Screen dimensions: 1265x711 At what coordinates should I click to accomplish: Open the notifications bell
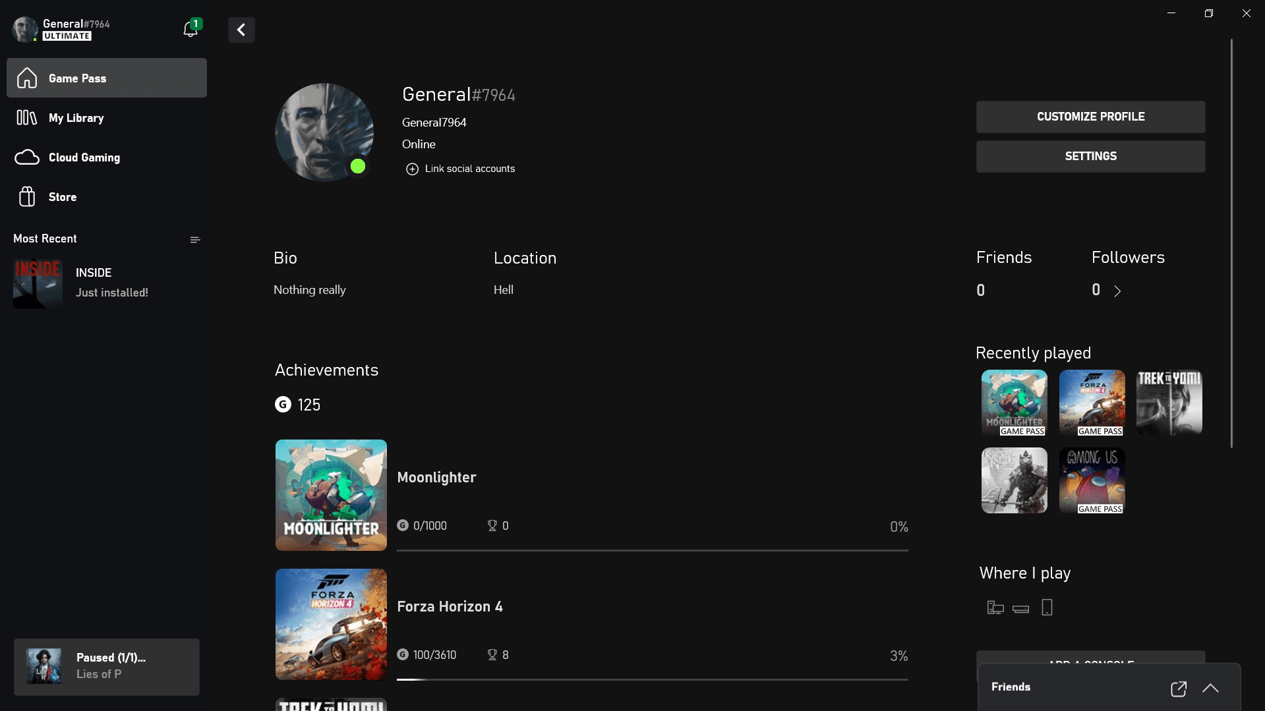pyautogui.click(x=190, y=29)
